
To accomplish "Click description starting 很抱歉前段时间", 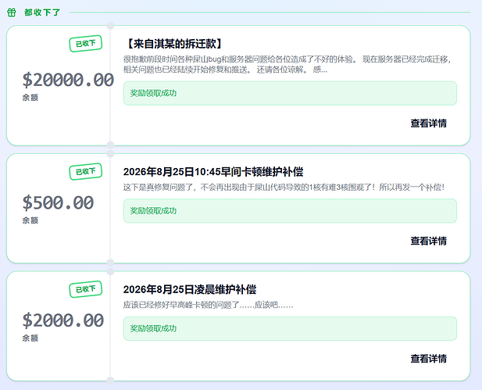I will 287,65.
